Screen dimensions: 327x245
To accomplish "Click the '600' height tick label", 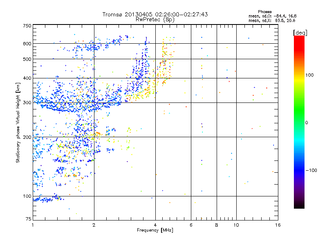I will 27,44.
